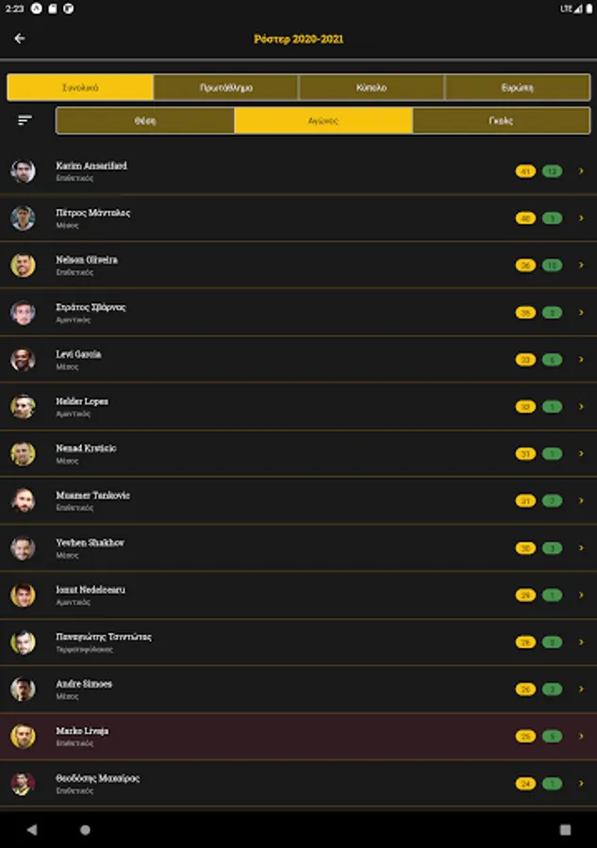Screen dimensions: 597x848
Task: Tap Android back navigation button
Action: coord(32,829)
